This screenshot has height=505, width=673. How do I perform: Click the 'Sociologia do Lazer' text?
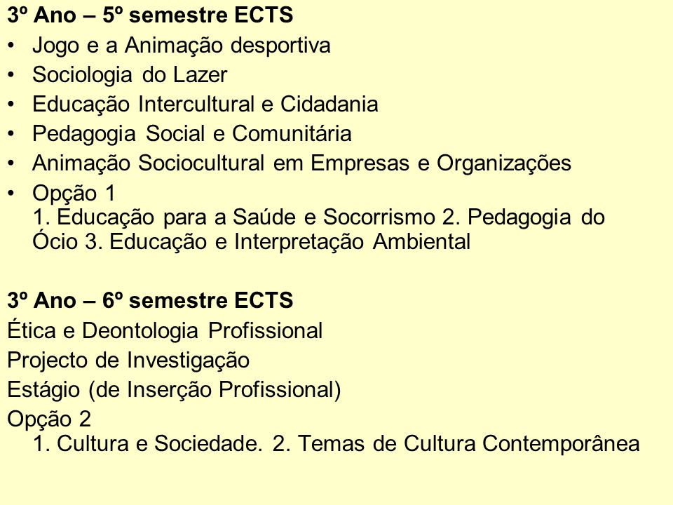point(130,75)
